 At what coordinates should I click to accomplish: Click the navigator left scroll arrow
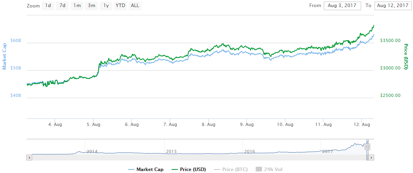tap(29, 157)
